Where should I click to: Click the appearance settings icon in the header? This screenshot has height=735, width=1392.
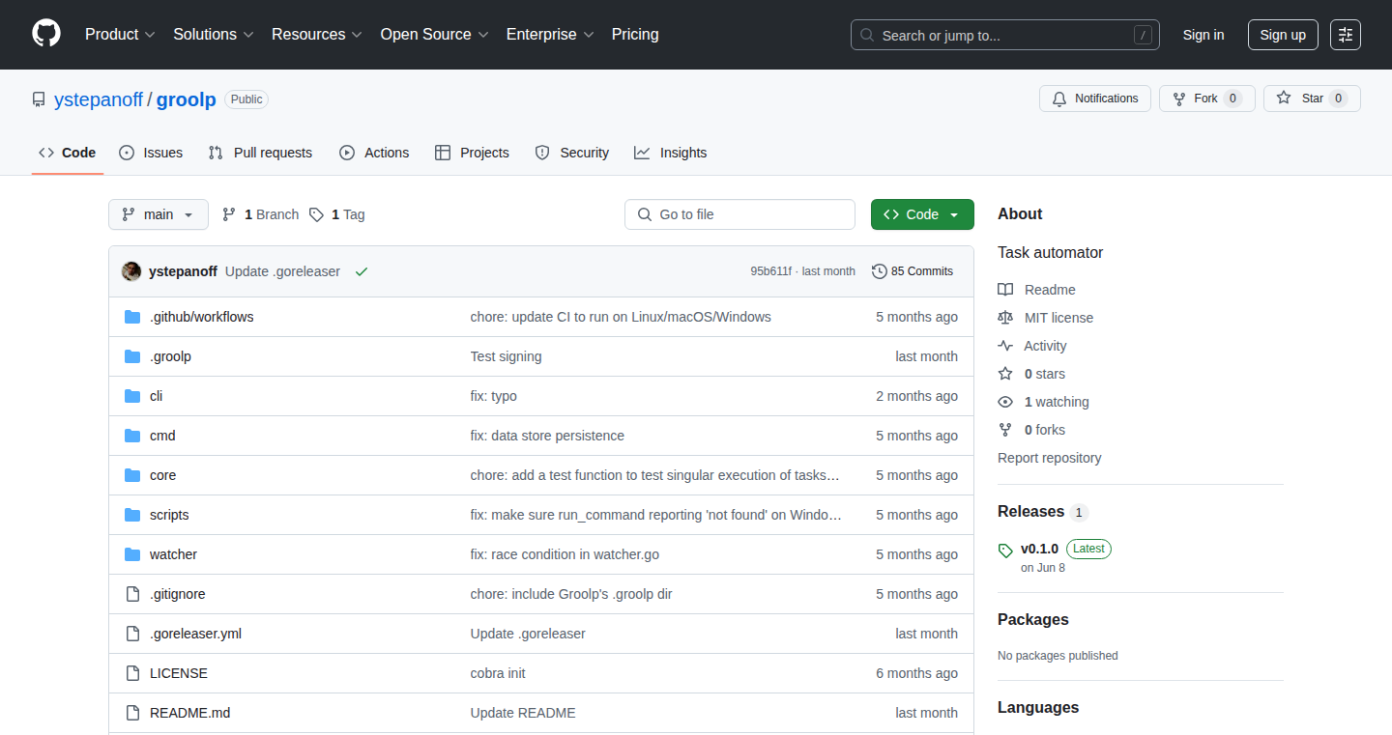click(1346, 35)
